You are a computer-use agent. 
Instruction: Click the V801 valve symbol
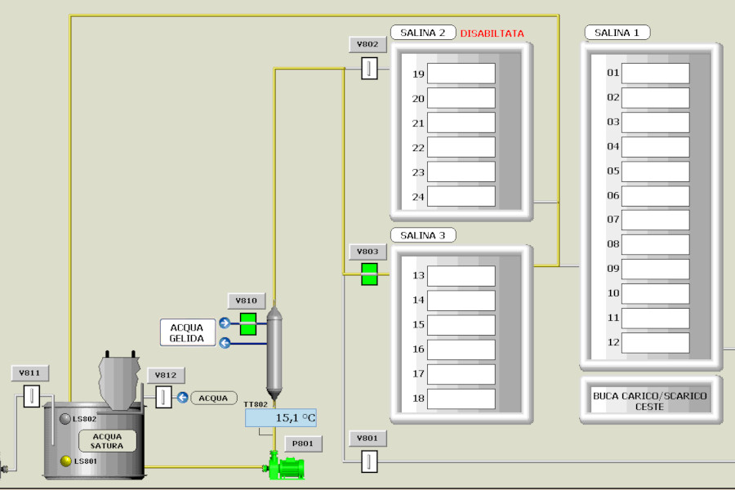[x=369, y=461]
